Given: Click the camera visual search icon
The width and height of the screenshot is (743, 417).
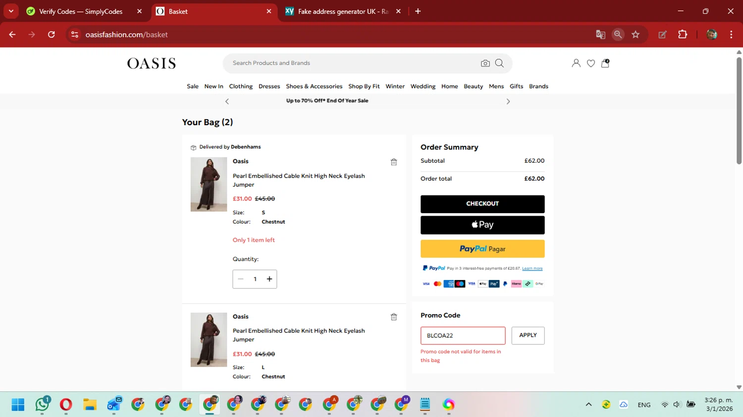Looking at the screenshot, I should tap(485, 63).
